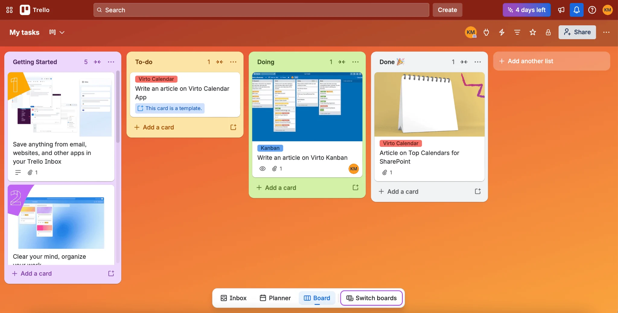
Task: Change board visibility via lock icon
Action: 548,32
